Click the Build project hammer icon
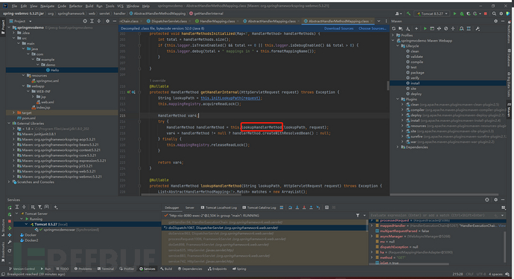Image resolution: width=514 pixels, height=279 pixels. point(408,13)
